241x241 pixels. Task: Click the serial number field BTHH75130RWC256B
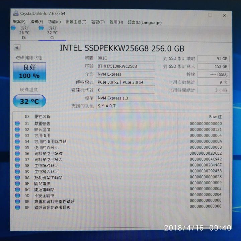(126, 66)
